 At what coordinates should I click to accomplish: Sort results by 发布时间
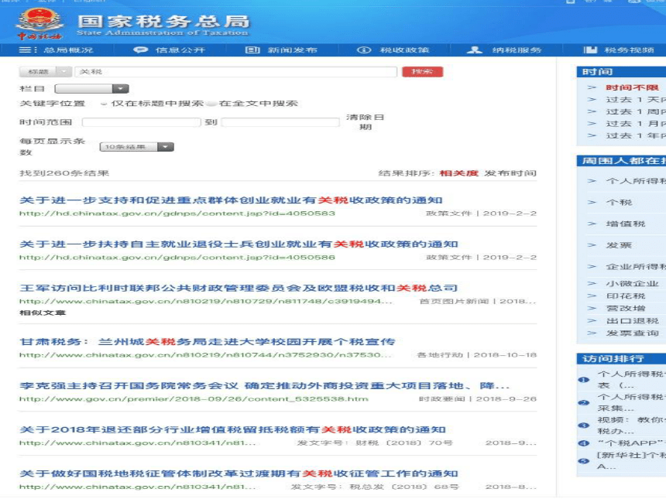pyautogui.click(x=510, y=173)
